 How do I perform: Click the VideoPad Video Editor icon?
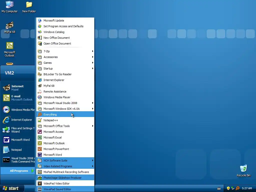[40, 183]
